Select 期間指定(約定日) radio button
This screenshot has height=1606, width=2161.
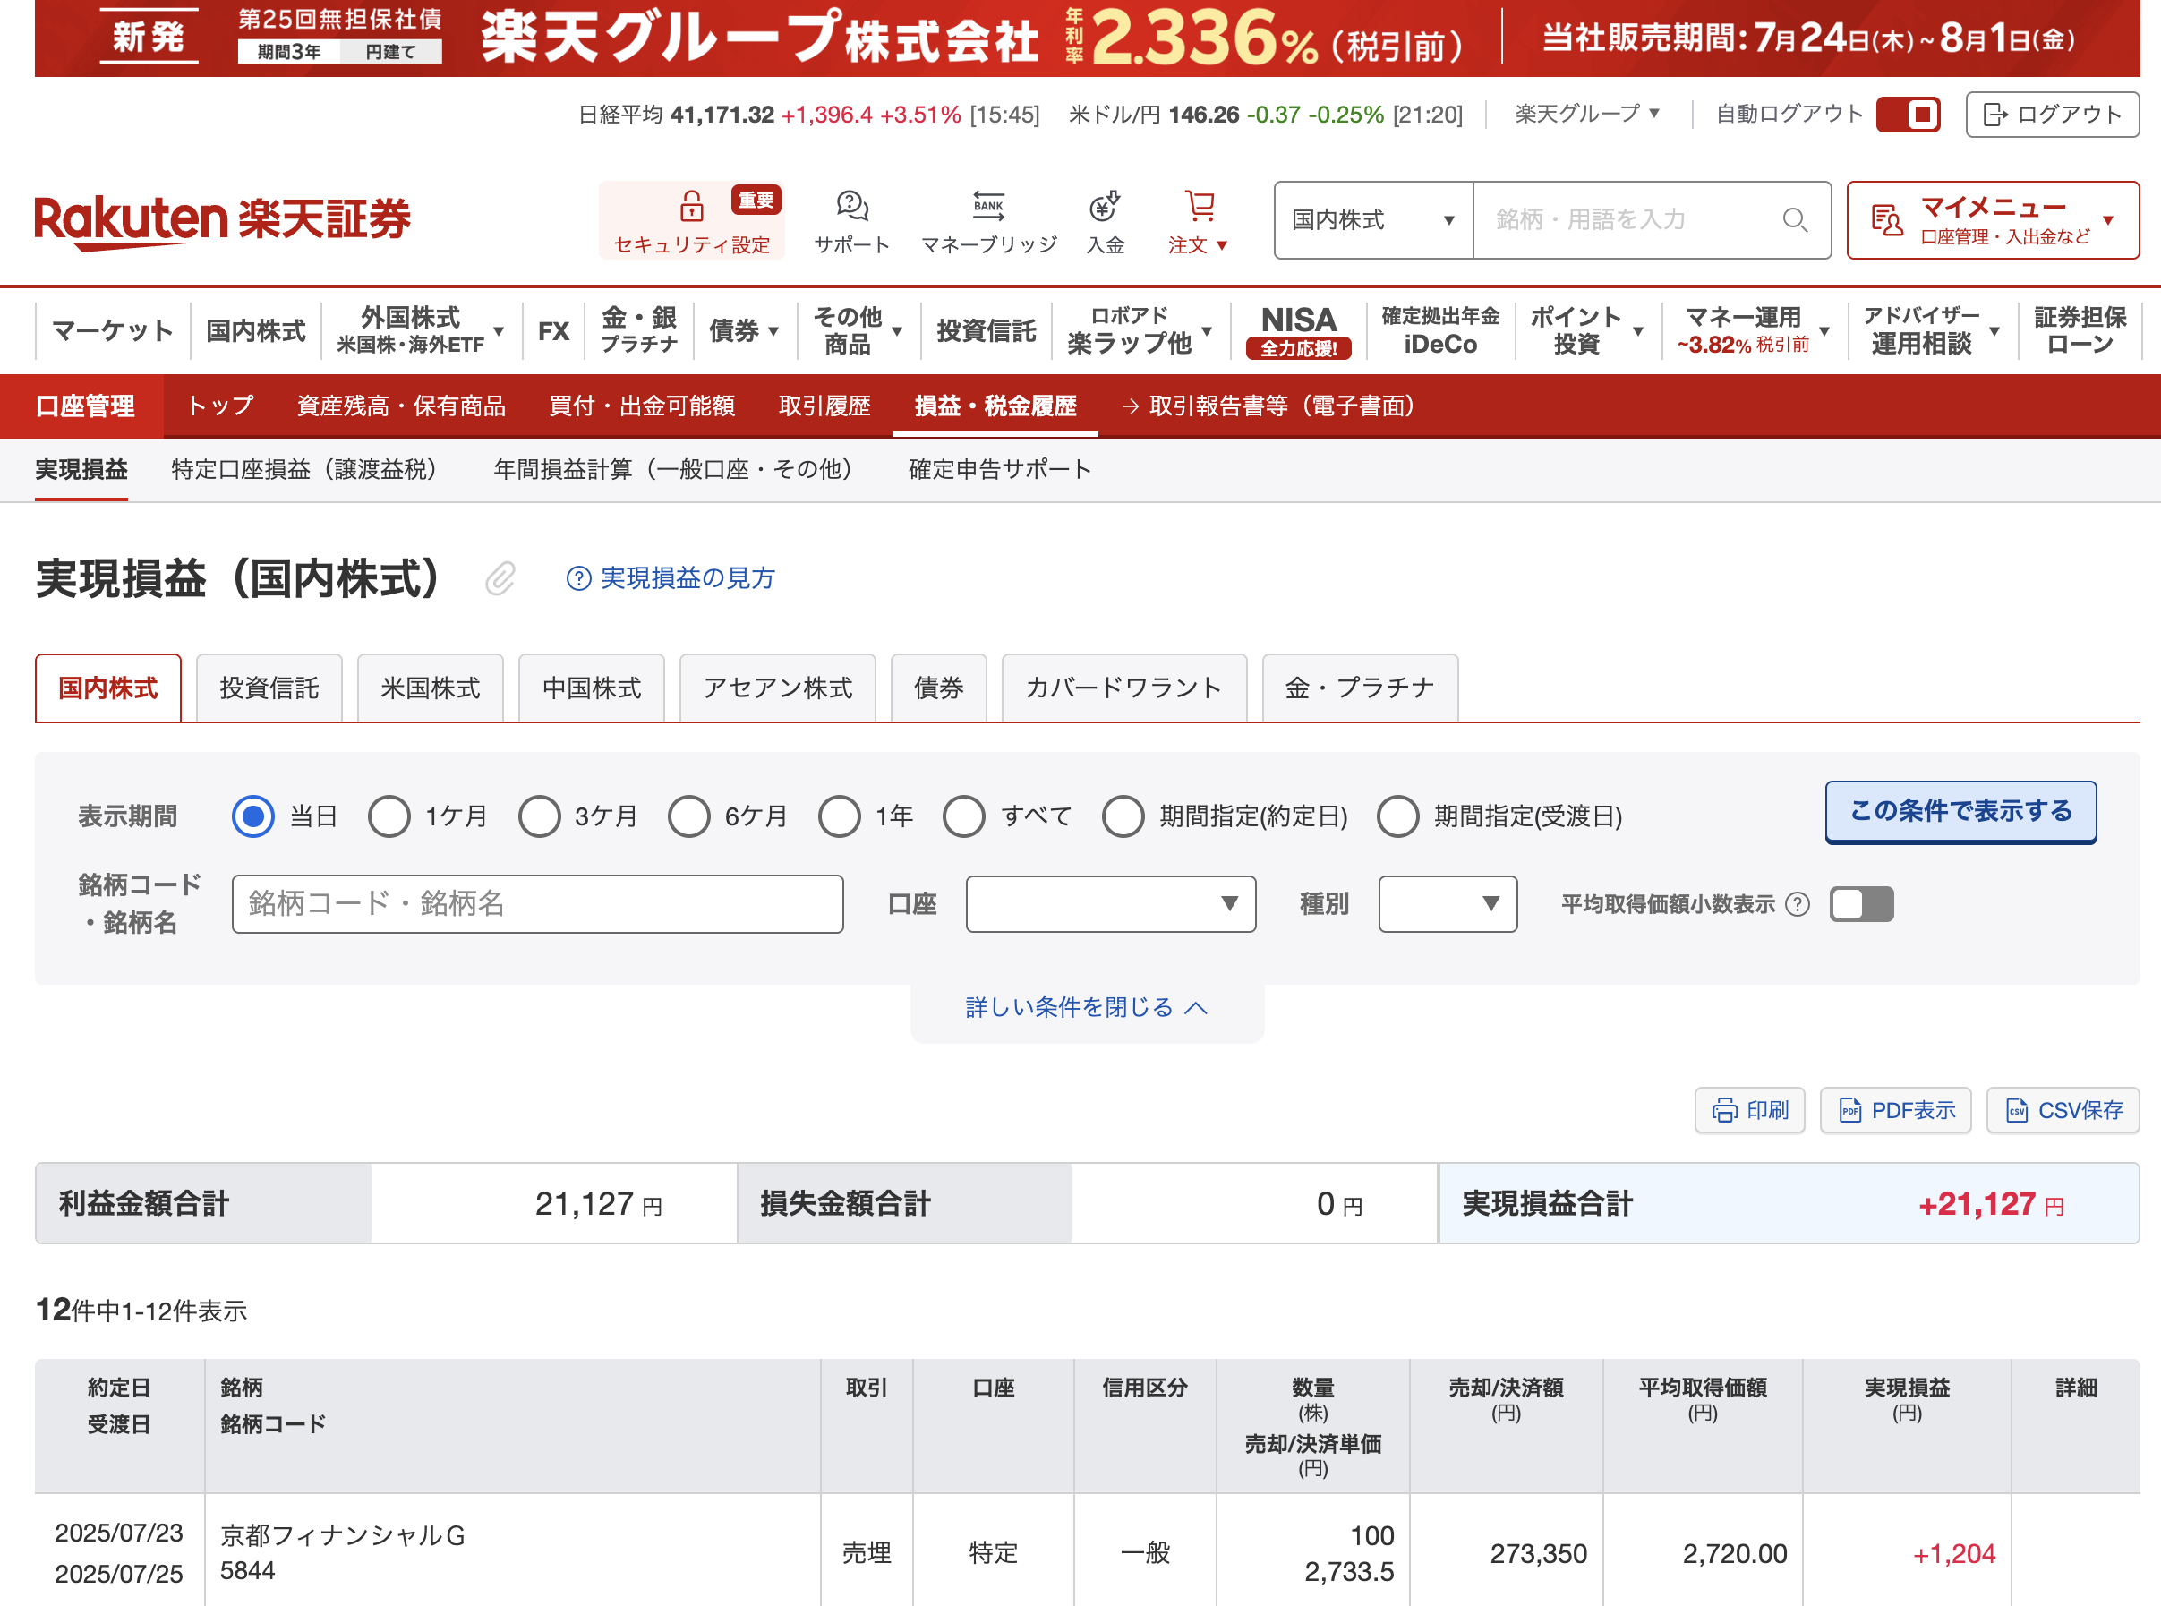[x=1123, y=816]
